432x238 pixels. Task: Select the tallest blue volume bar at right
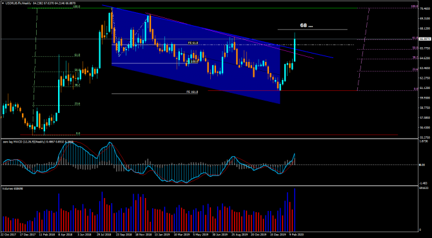[295, 210]
